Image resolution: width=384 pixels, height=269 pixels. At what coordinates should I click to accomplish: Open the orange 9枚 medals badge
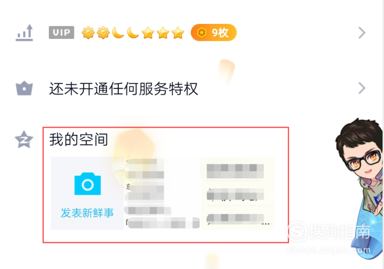[214, 32]
